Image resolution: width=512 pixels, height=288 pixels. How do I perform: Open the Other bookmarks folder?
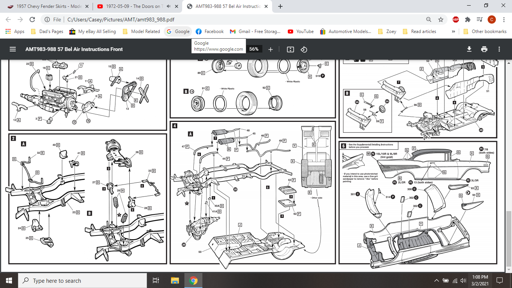(485, 31)
